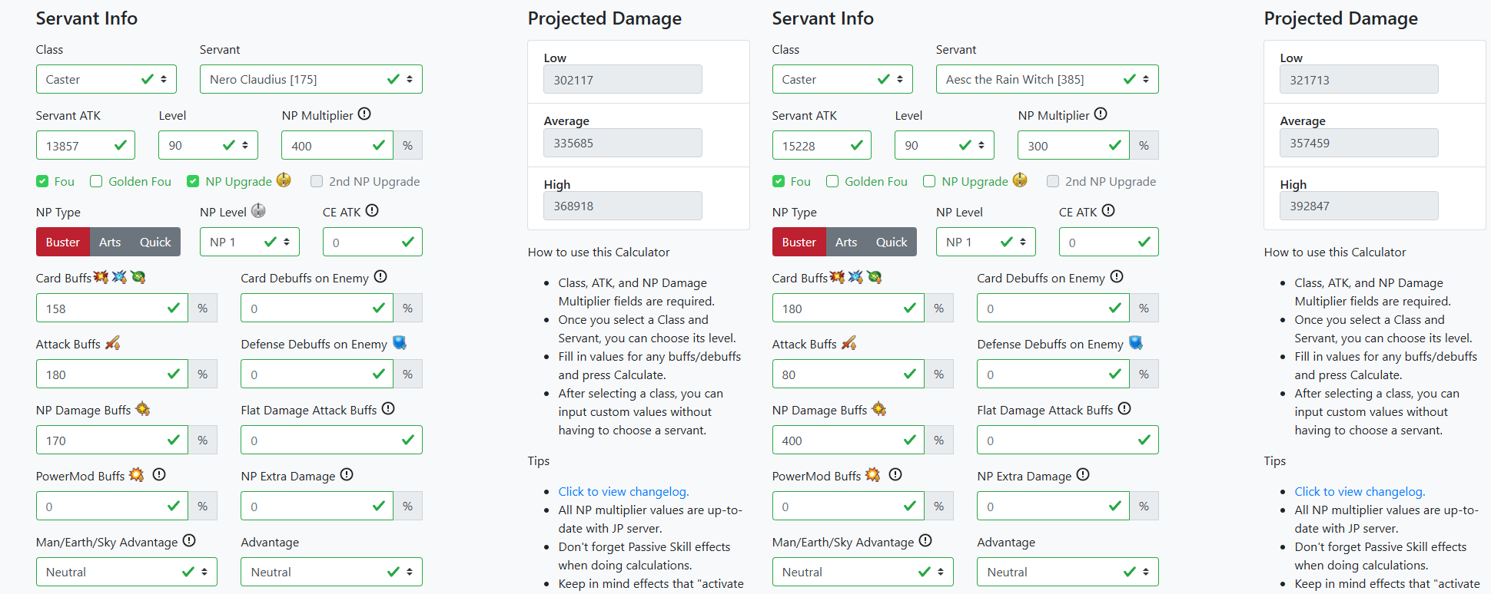This screenshot has width=1491, height=594.
Task: Click red Buster card buff icon, Nero panel
Action: (x=101, y=277)
